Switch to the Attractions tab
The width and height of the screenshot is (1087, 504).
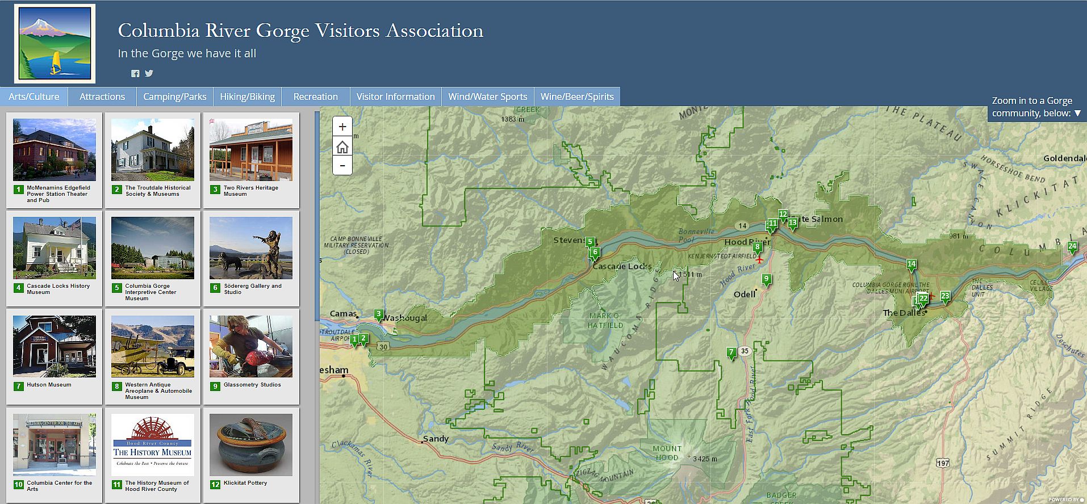pos(102,96)
